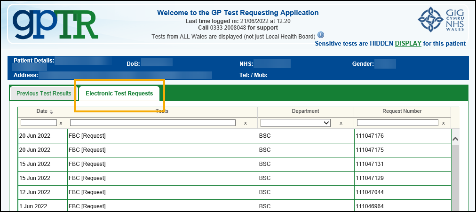Click the gpTR logo
This screenshot has width=476, height=212.
(56, 23)
